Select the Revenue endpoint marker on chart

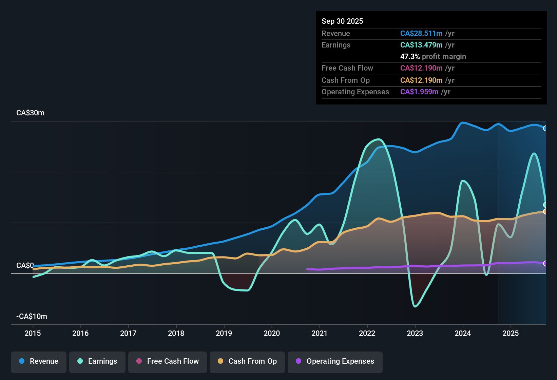coord(545,128)
